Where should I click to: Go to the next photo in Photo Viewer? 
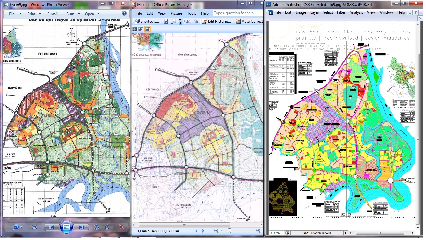81,227
